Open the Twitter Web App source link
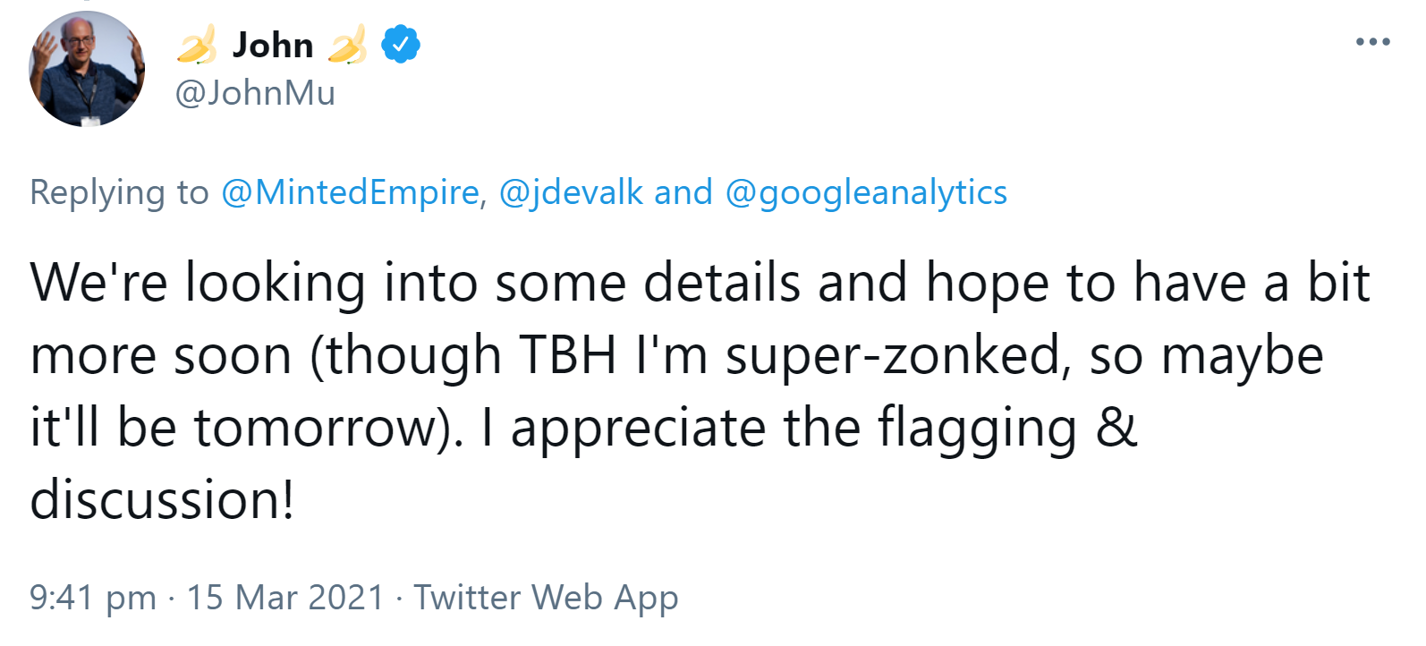 click(546, 598)
